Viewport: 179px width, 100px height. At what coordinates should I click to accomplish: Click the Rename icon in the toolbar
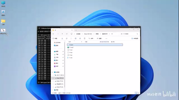tap(76, 38)
